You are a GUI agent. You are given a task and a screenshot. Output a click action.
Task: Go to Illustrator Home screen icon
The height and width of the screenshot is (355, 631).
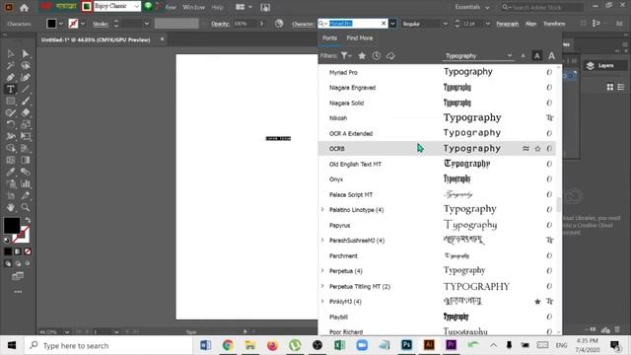[24, 7]
